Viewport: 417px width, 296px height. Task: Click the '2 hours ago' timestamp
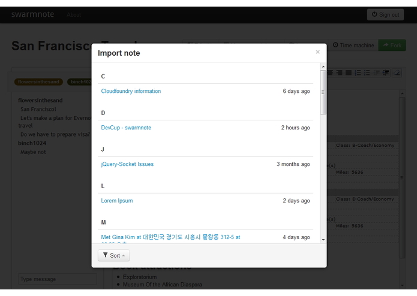(x=295, y=128)
